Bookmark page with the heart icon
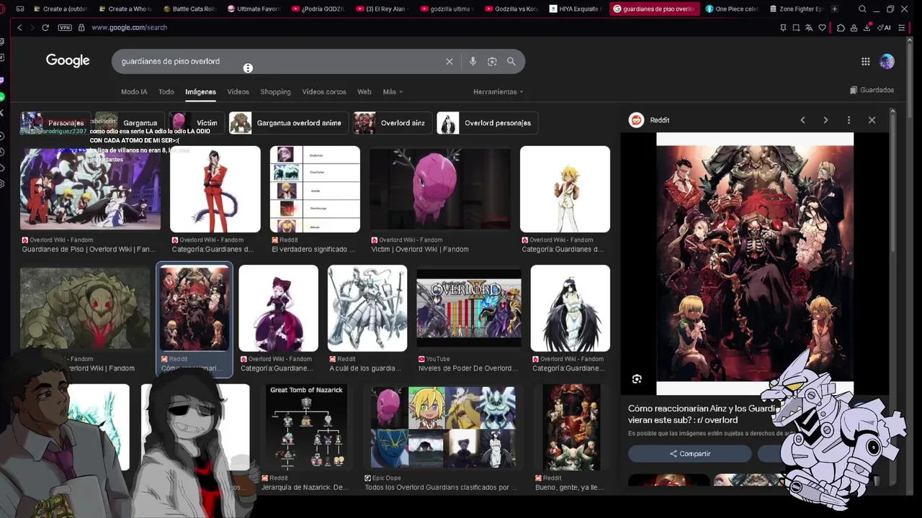 823,27
